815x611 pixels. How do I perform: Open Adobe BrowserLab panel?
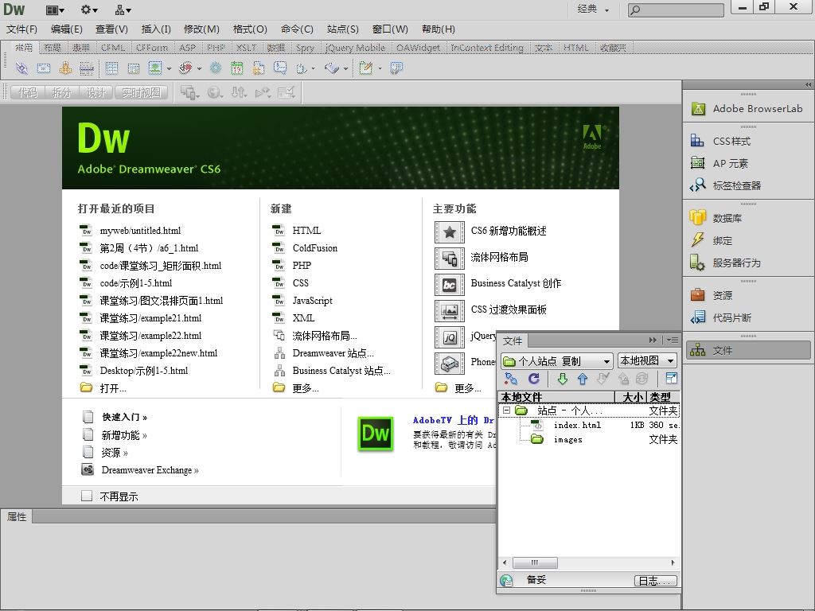pyautogui.click(x=747, y=108)
